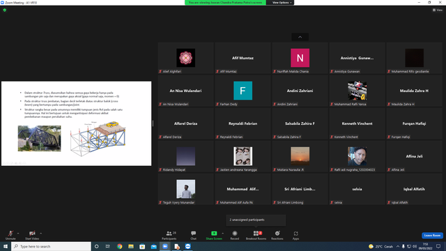Click the screen viewing notification banner

pyautogui.click(x=225, y=3)
